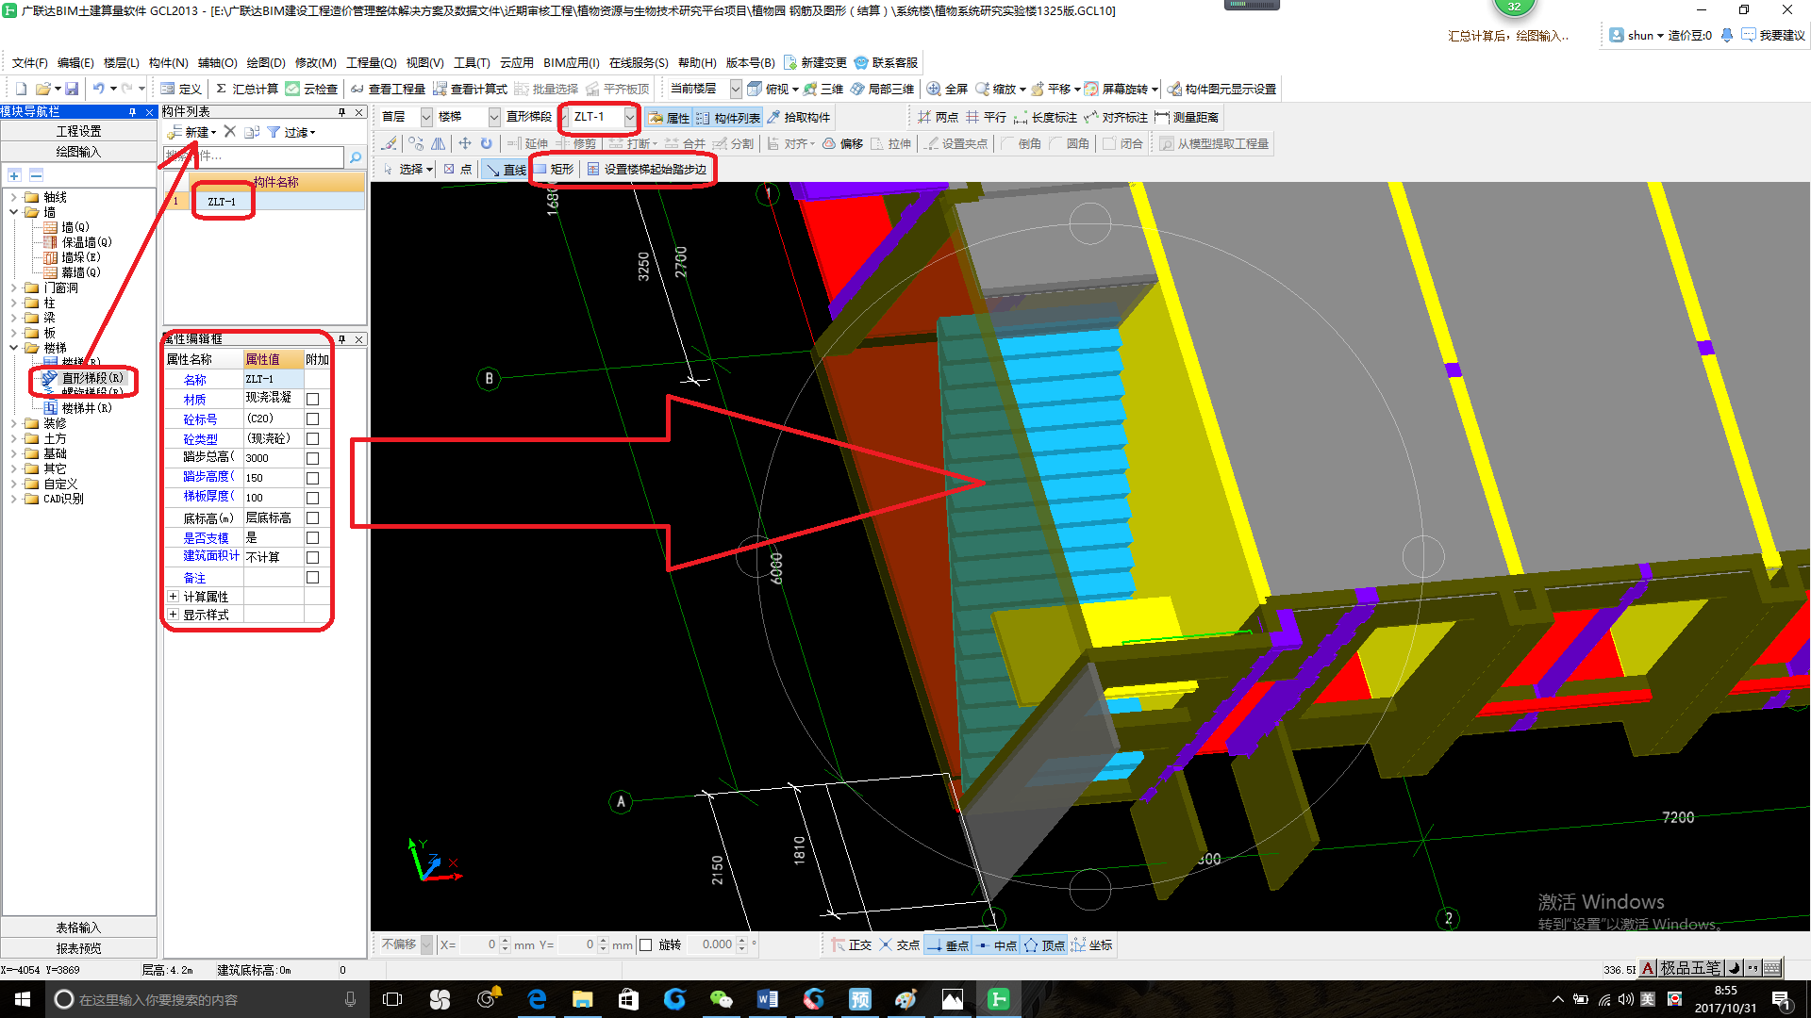Switch to 三维 3D view
The width and height of the screenshot is (1811, 1018).
coord(823,89)
